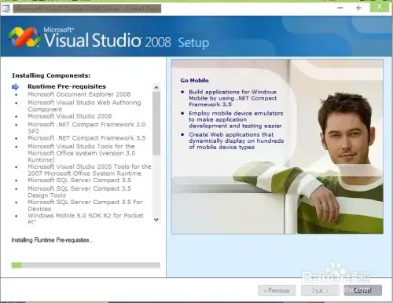Screen dimensions: 393x303
Task: Click the Go Mobile heading
Action: pos(194,80)
